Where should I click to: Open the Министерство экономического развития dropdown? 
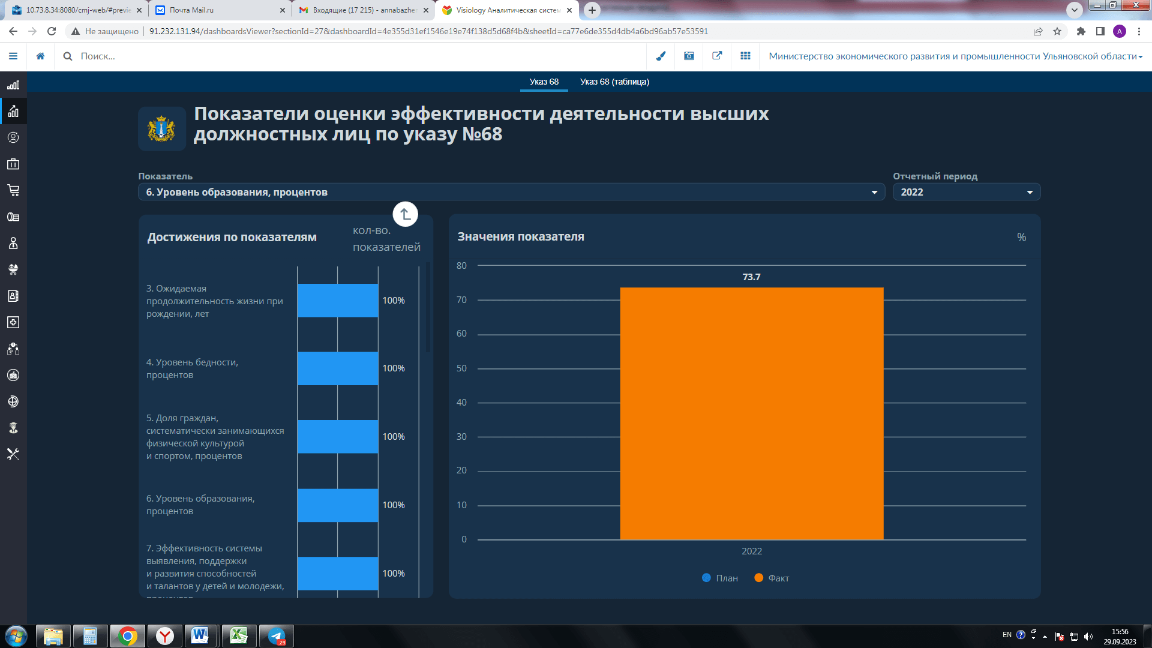coord(956,56)
